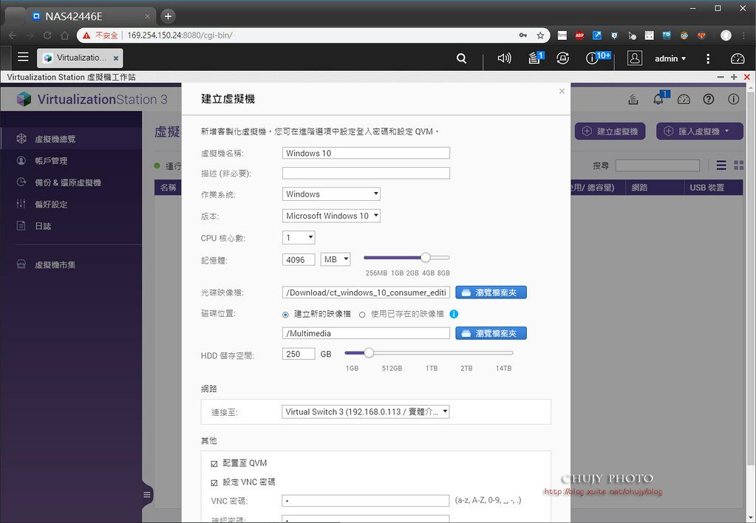Image resolution: width=756 pixels, height=523 pixels.
Task: Select 建立新的映像檔 radio option
Action: click(285, 315)
